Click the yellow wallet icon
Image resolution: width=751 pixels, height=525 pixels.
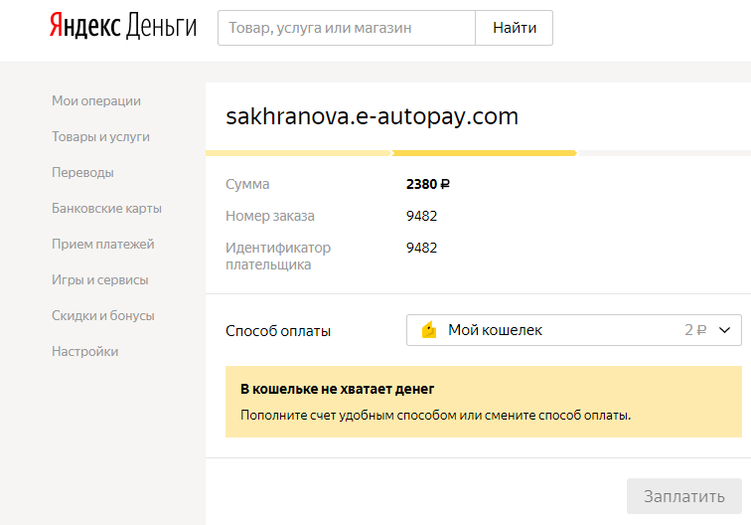point(429,330)
